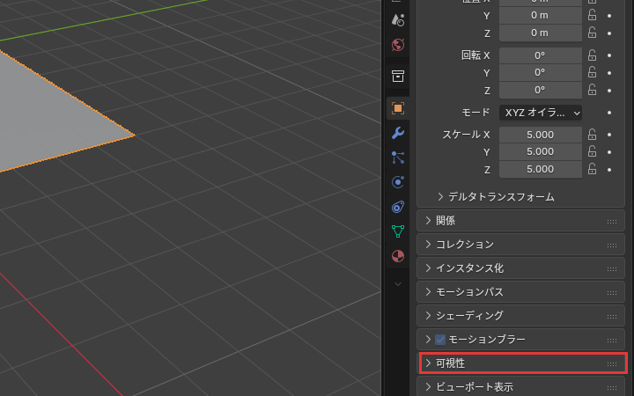
Task: Grab the インスタンス化 panel drag handle
Action: [x=612, y=269]
